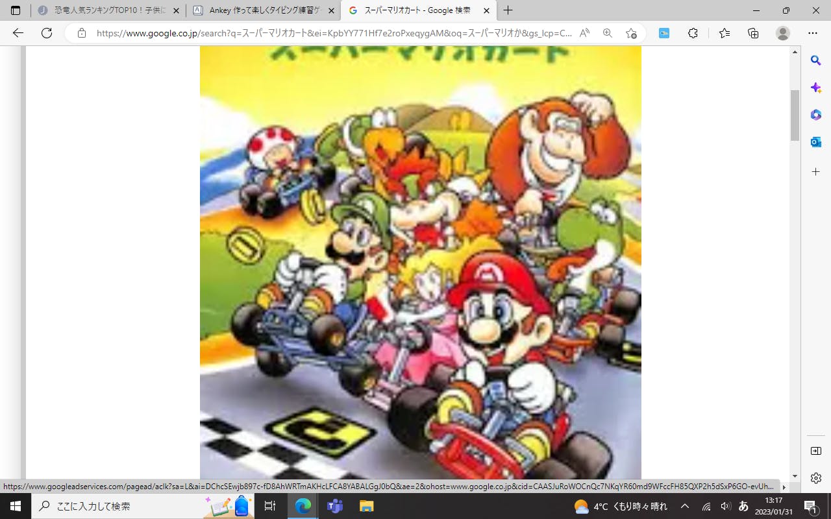Viewport: 831px width, 519px height.
Task: Toggle sidebar visibility button above settings gear
Action: tap(816, 451)
